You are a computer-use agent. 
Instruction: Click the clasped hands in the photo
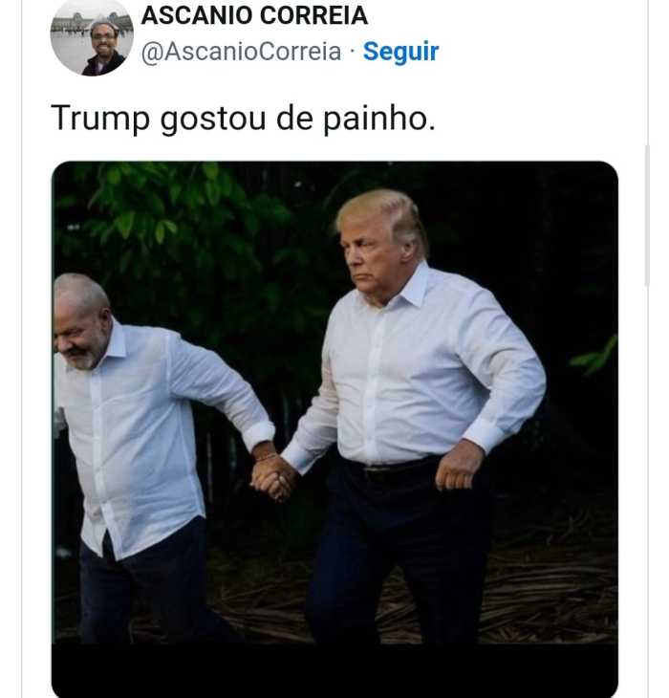tap(272, 477)
